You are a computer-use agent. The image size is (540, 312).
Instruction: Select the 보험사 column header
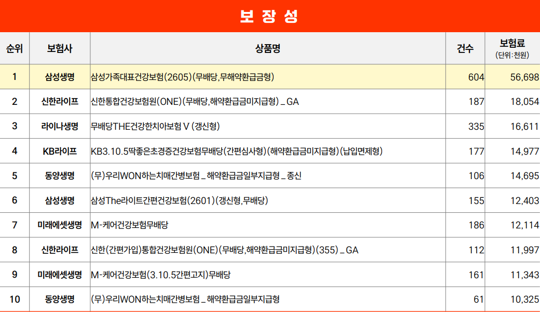click(x=60, y=48)
